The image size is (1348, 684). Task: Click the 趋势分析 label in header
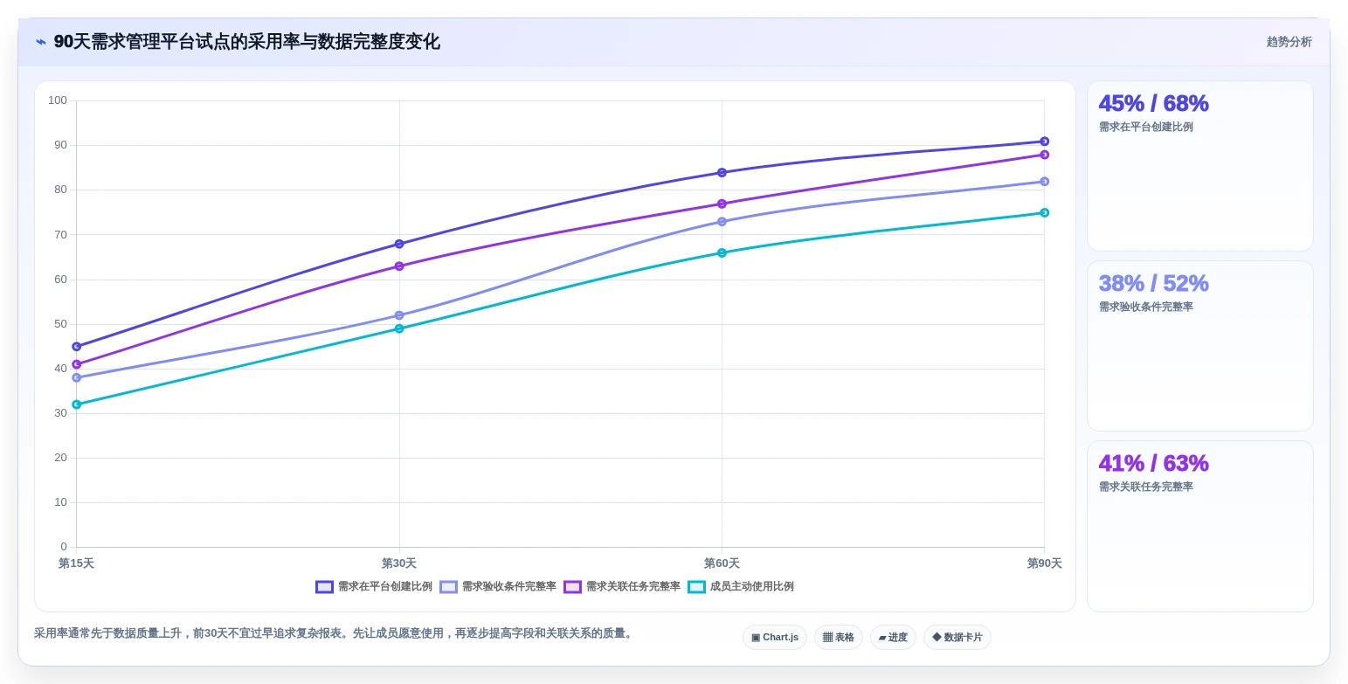point(1289,42)
